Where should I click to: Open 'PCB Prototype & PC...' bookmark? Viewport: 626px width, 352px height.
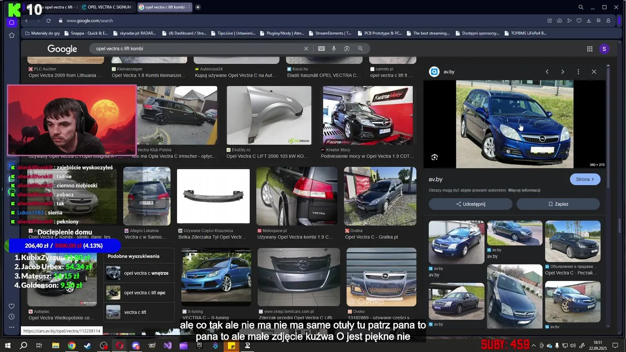point(380,33)
